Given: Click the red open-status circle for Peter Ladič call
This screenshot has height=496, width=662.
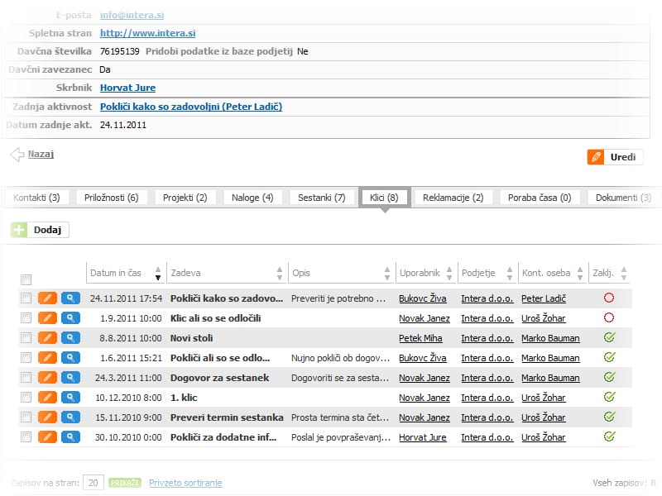Looking at the screenshot, I should 609,298.
